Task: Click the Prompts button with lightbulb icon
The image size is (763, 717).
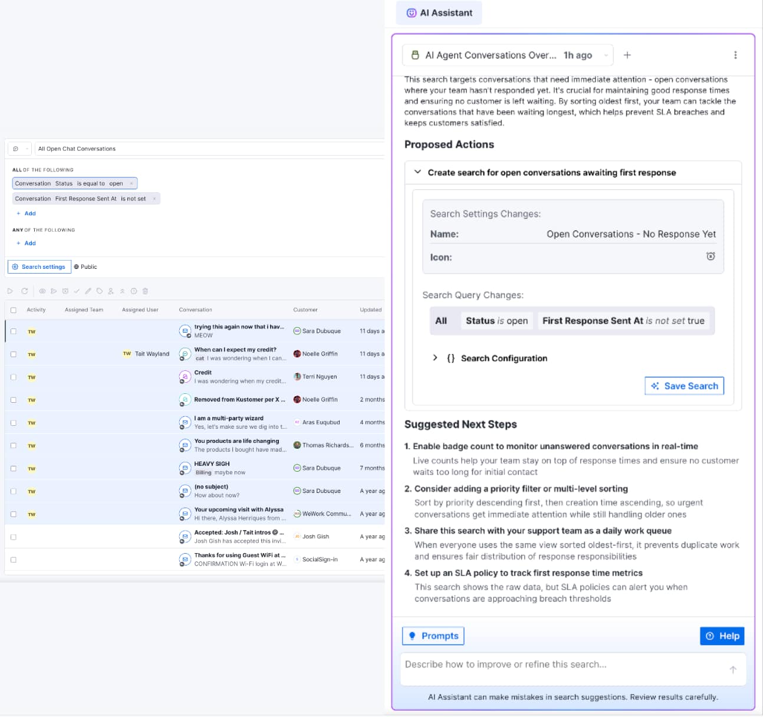Action: point(433,636)
